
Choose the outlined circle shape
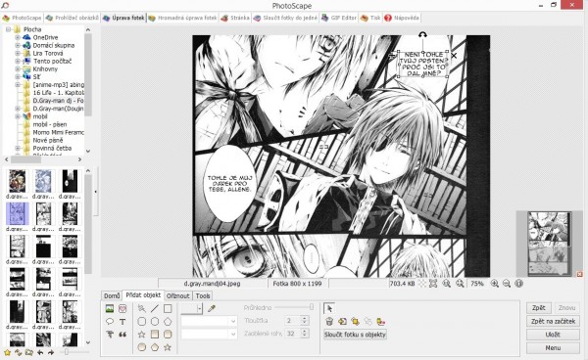(155, 322)
